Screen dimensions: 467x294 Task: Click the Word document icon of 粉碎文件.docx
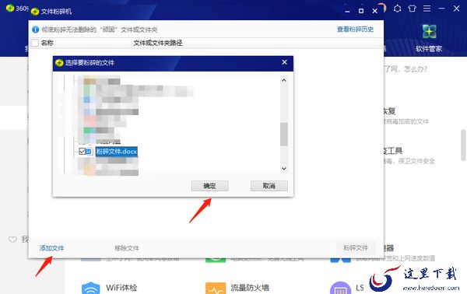[89, 152]
